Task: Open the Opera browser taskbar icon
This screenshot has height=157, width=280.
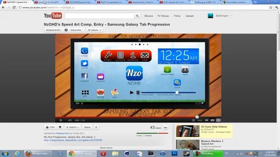Action: 103,154
